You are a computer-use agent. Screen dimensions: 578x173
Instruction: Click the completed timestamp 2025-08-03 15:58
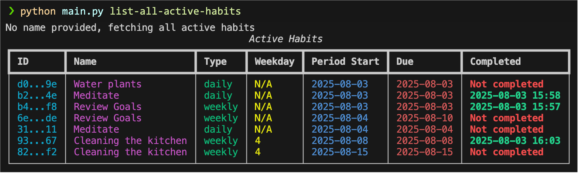coord(515,95)
